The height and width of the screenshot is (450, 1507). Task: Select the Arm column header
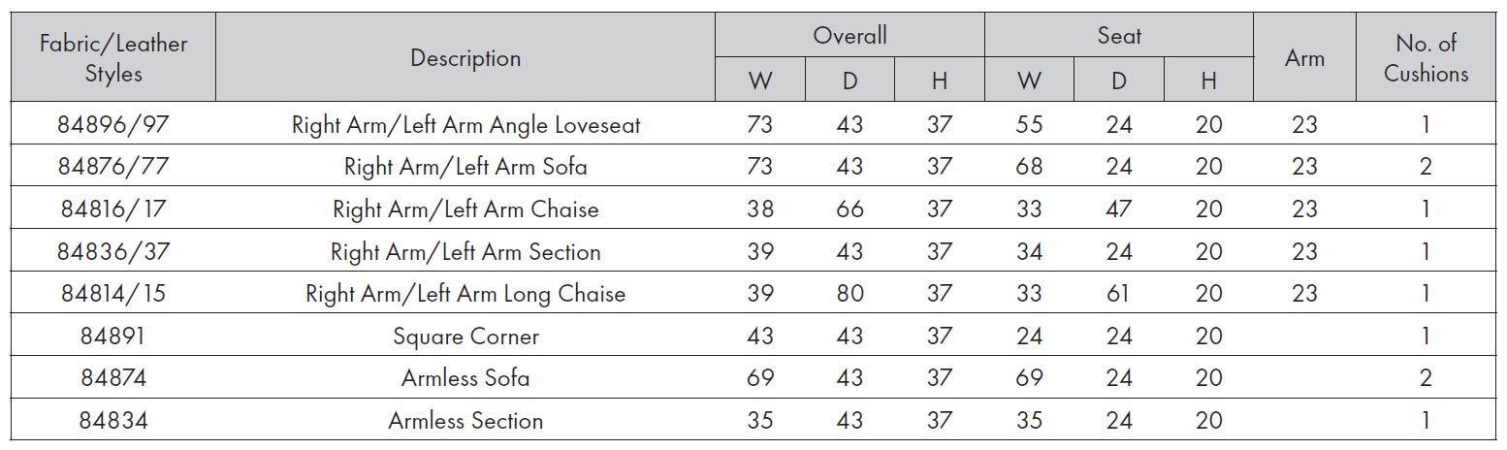pyautogui.click(x=1304, y=58)
